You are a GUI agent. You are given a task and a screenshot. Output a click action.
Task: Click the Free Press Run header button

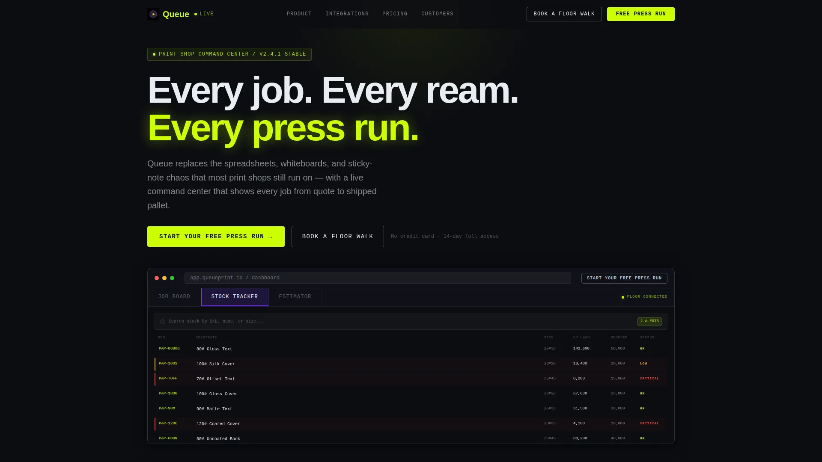[640, 14]
